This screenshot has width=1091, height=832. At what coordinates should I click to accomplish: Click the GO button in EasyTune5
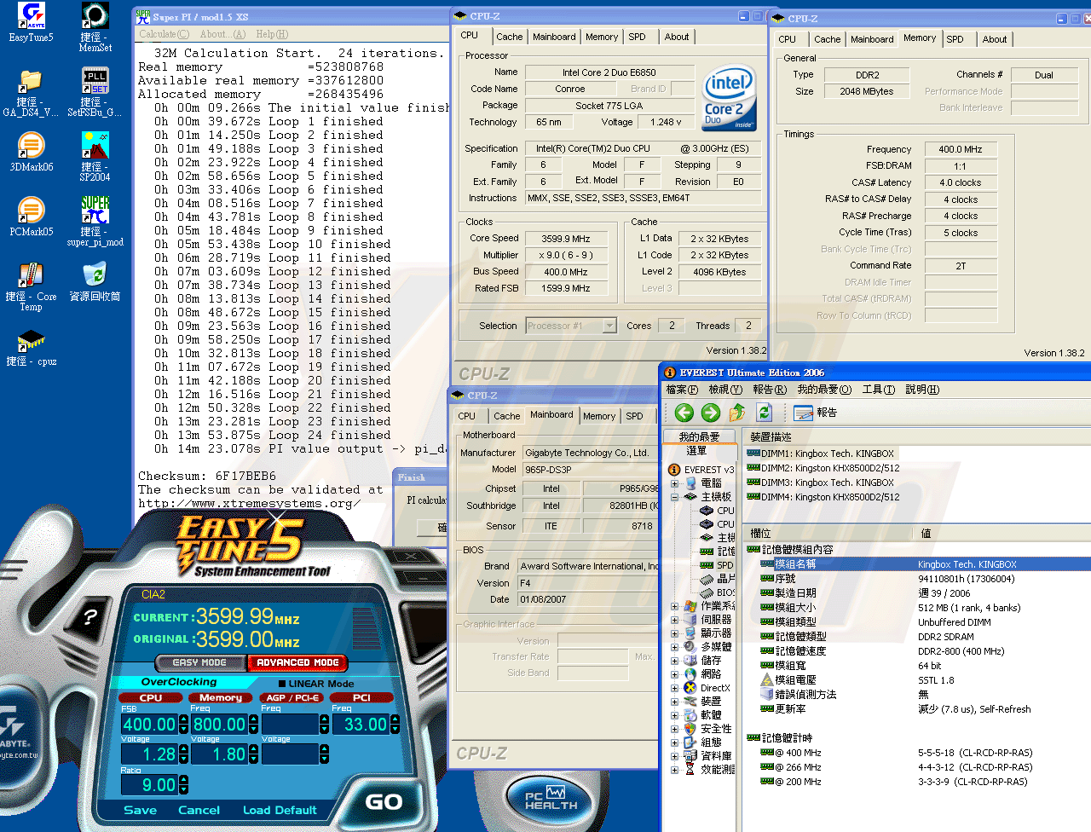click(x=384, y=802)
